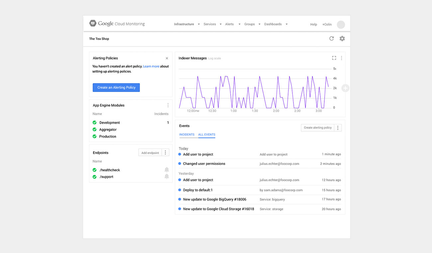Follow the Learn more link
Viewport: 432px width, 253px height.
click(151, 66)
